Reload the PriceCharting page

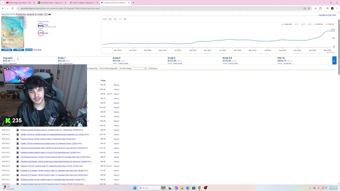coord(12,8)
